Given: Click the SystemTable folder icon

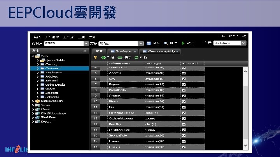Looking at the screenshot, I should click(x=42, y=60).
